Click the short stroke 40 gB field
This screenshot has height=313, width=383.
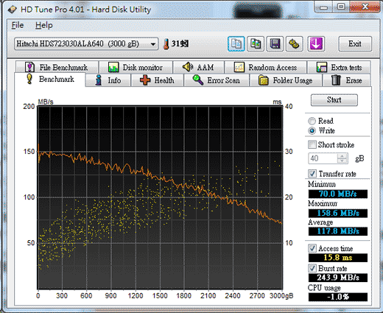323,158
